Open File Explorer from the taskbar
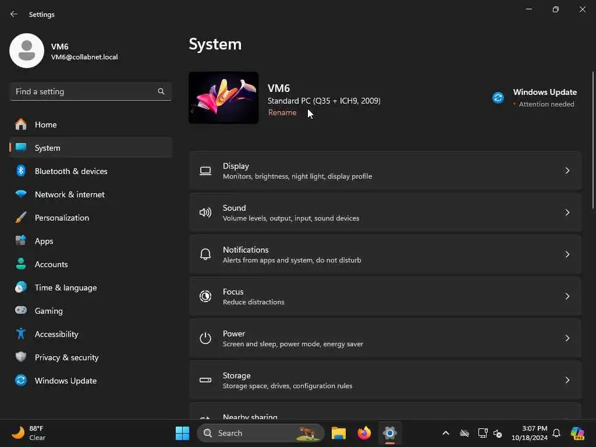Image resolution: width=596 pixels, height=447 pixels. [x=338, y=433]
